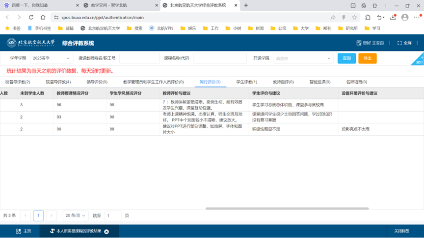Click the 跳至 page number input
The width and height of the screenshot is (424, 238).
113,215
